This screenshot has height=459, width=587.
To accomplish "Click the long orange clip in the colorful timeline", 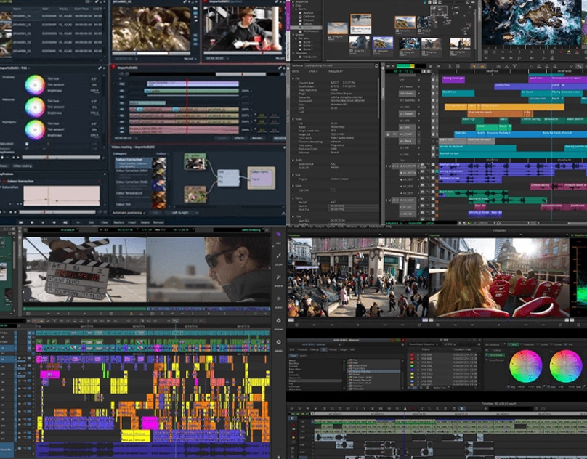I will point(504,107).
